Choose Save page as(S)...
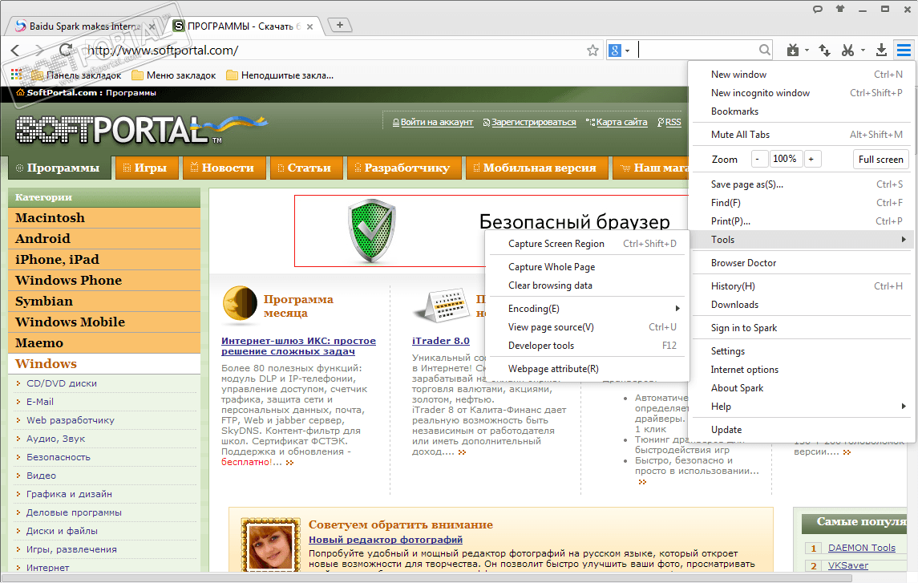918x583 pixels. pos(802,184)
